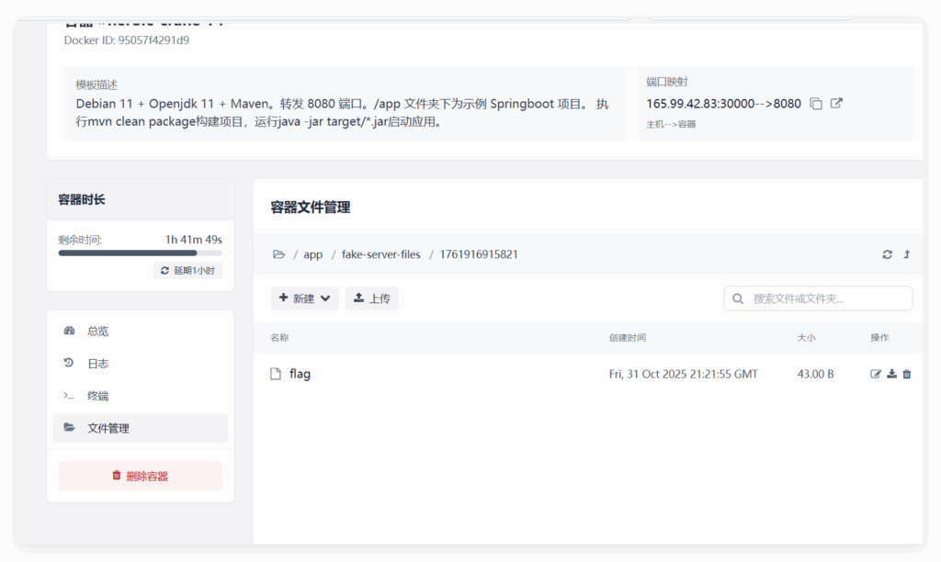This screenshot has width=941, height=562.
Task: Open the 终端 terminal section
Action: 97,396
